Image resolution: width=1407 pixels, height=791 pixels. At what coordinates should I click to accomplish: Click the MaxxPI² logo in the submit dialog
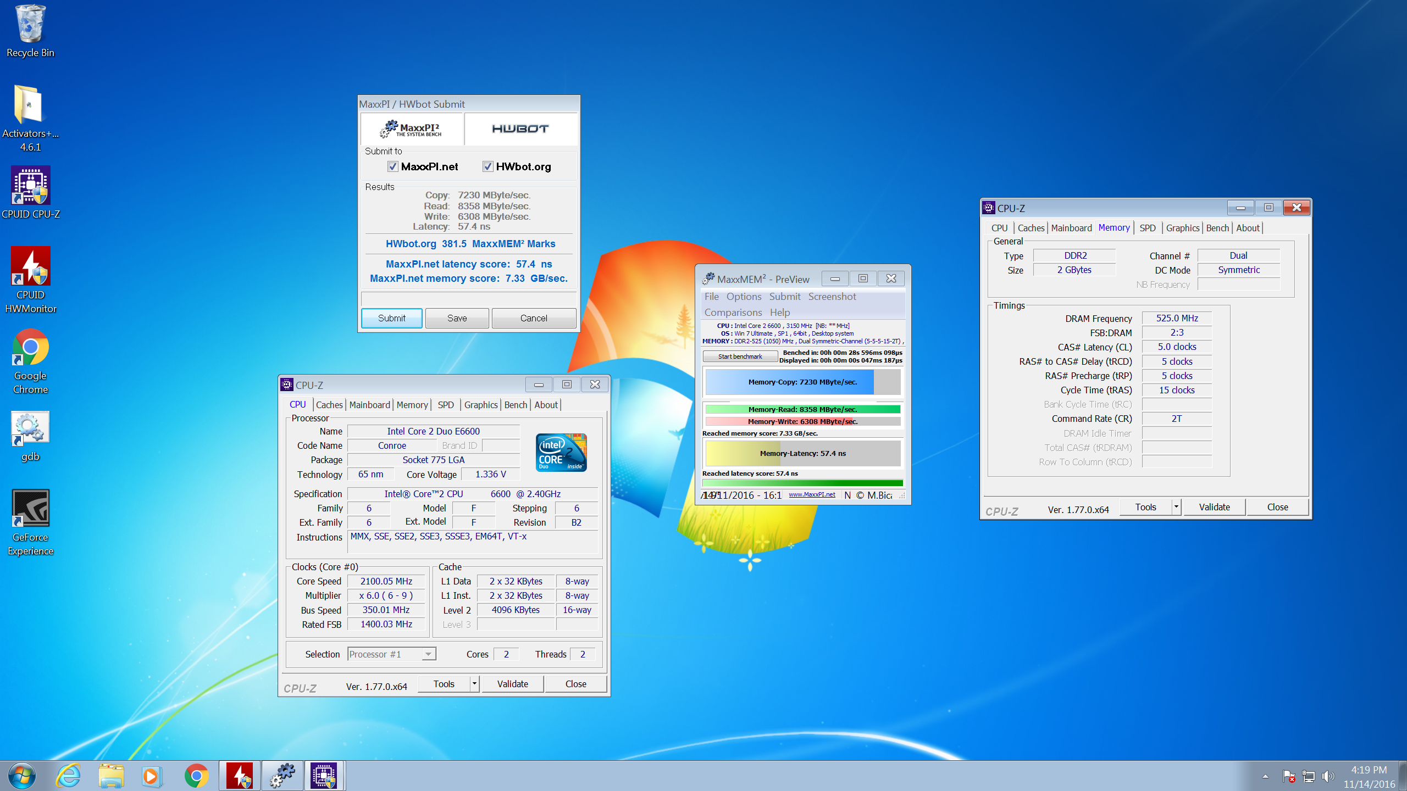point(412,129)
